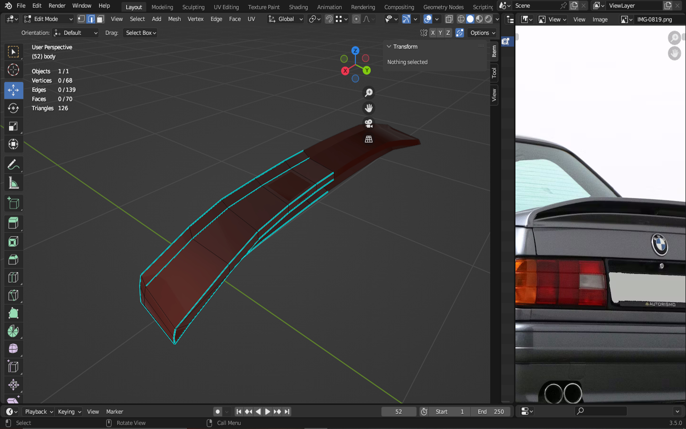Activate the Annotate pencil tool
Image resolution: width=686 pixels, height=429 pixels.
coord(13,165)
